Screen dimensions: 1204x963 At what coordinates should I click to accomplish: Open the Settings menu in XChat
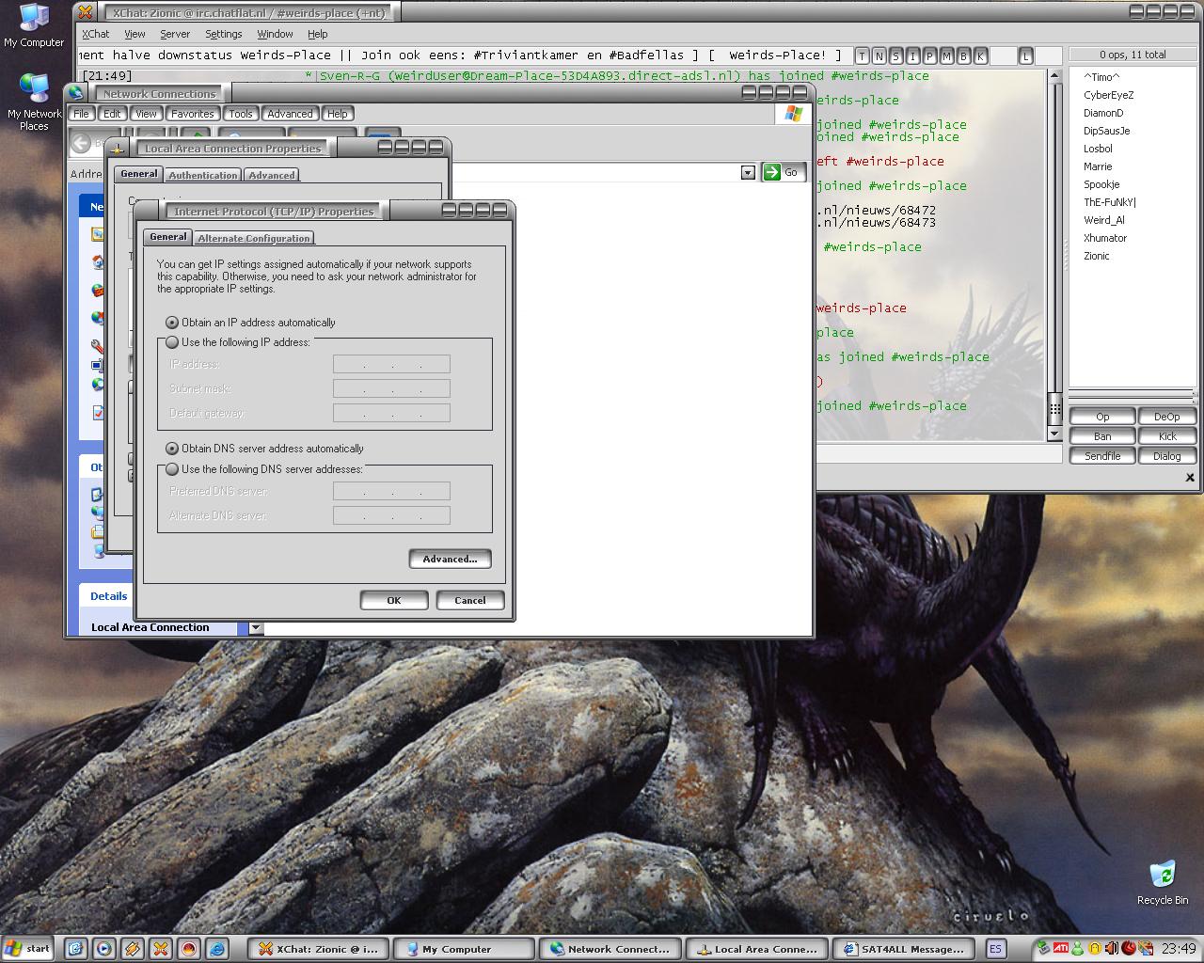click(224, 34)
